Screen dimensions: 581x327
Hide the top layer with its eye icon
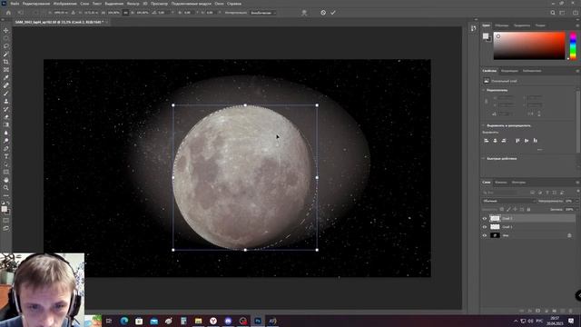(x=484, y=218)
